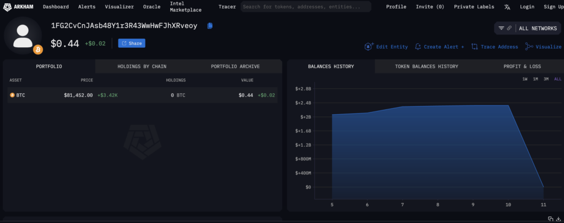Click the BTC coin icon in portfolio row

(12, 95)
